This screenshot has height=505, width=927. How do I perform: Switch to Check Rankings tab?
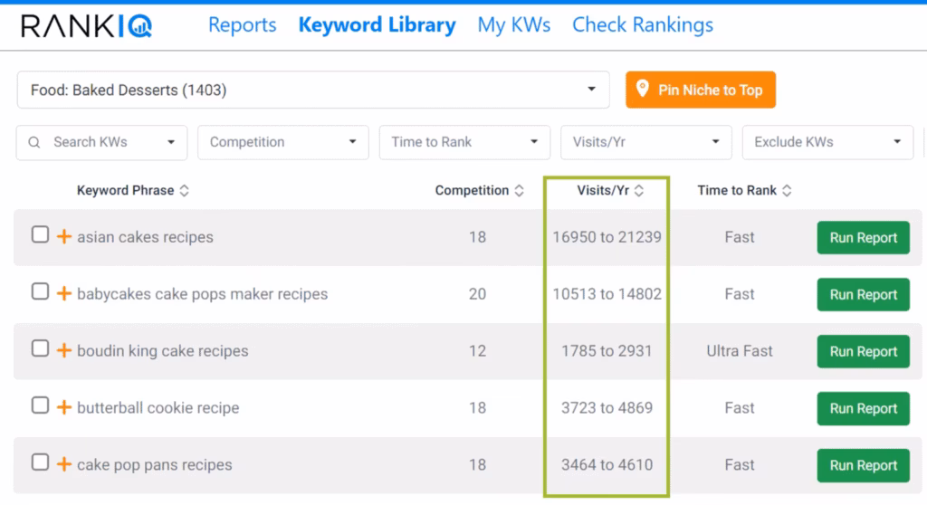point(642,25)
